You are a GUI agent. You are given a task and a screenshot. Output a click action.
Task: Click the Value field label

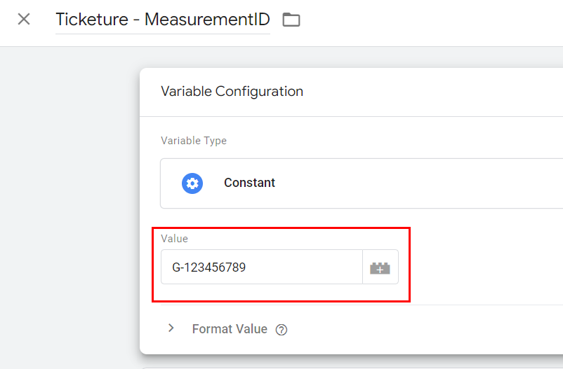(174, 239)
